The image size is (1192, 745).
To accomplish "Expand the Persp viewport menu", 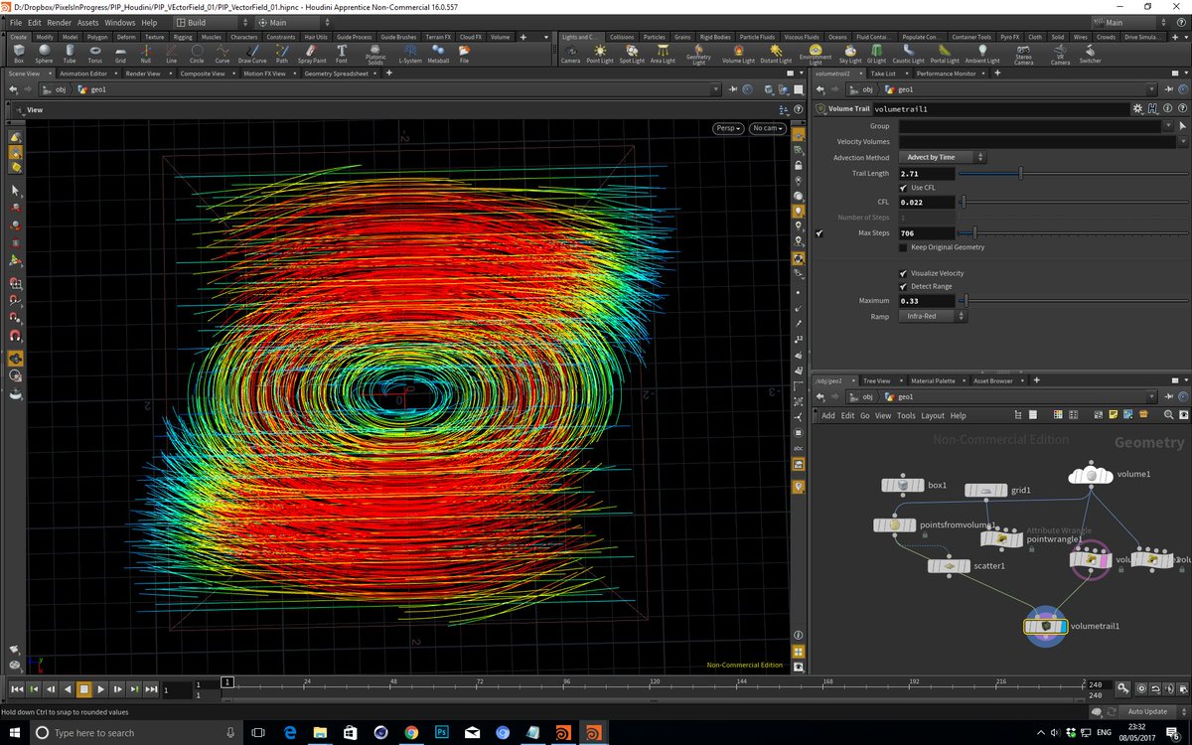I will click(727, 128).
